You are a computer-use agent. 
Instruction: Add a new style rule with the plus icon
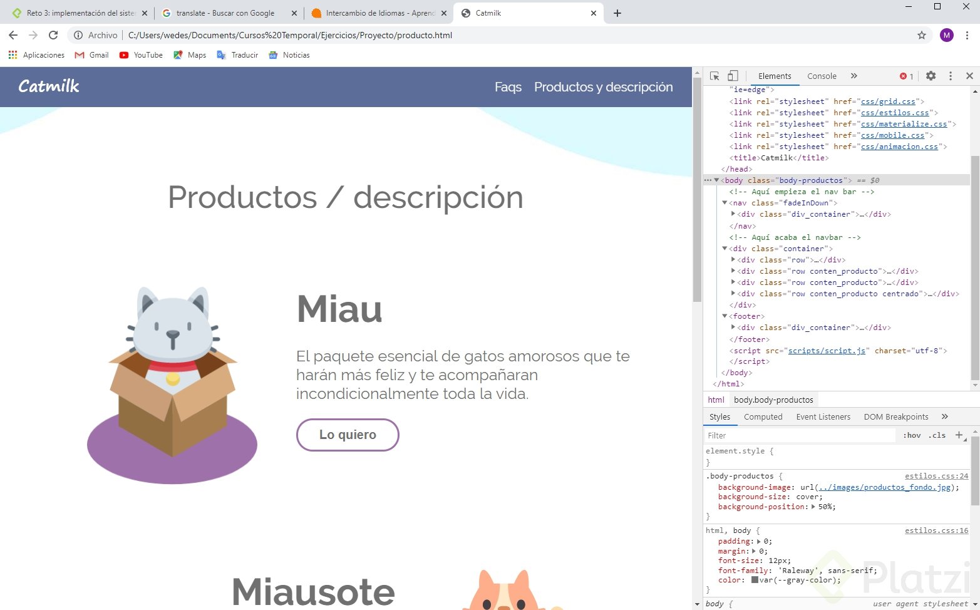[959, 435]
